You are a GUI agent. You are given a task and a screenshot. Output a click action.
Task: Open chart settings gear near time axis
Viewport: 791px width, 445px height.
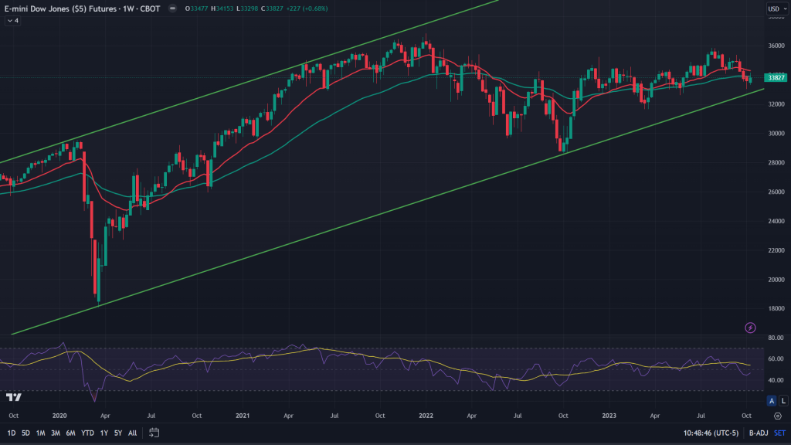coord(776,416)
